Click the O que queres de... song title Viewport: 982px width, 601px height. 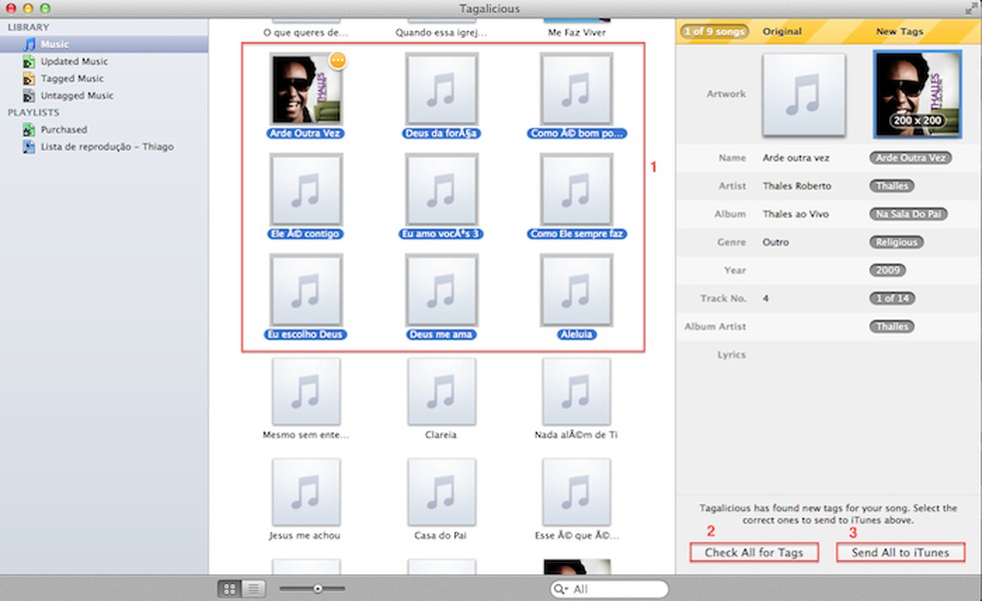(305, 33)
